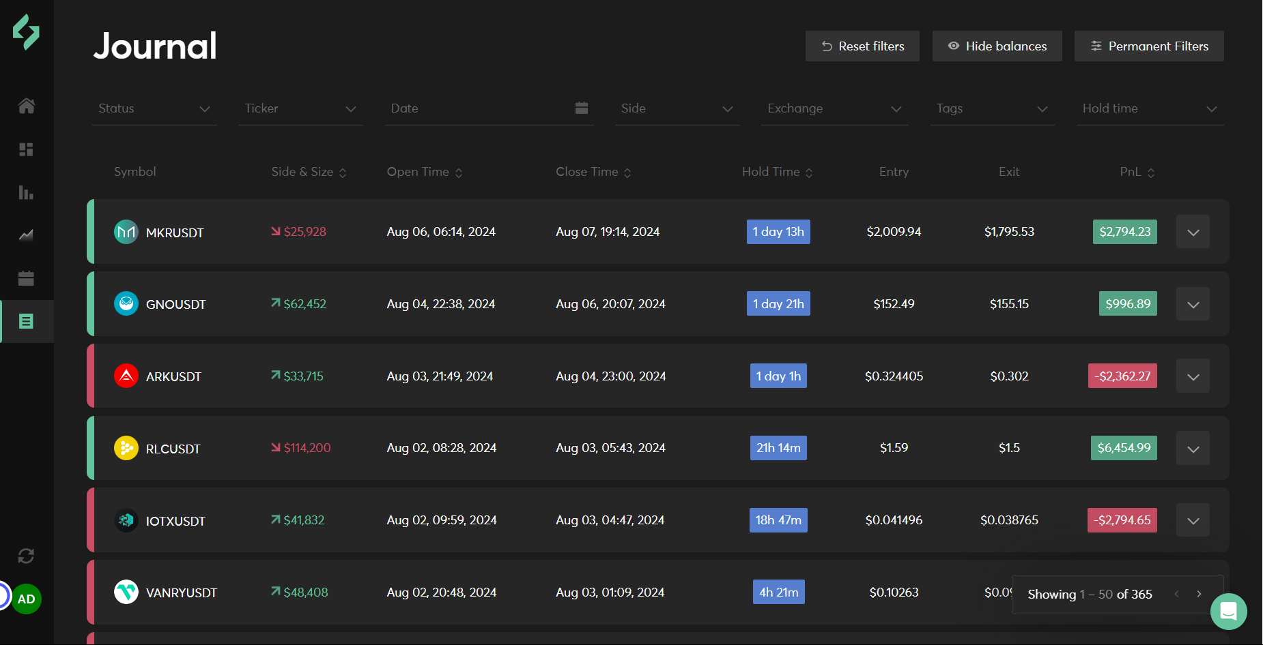Open Permanent Filters
Viewport: 1263px width, 645px height.
tap(1149, 46)
